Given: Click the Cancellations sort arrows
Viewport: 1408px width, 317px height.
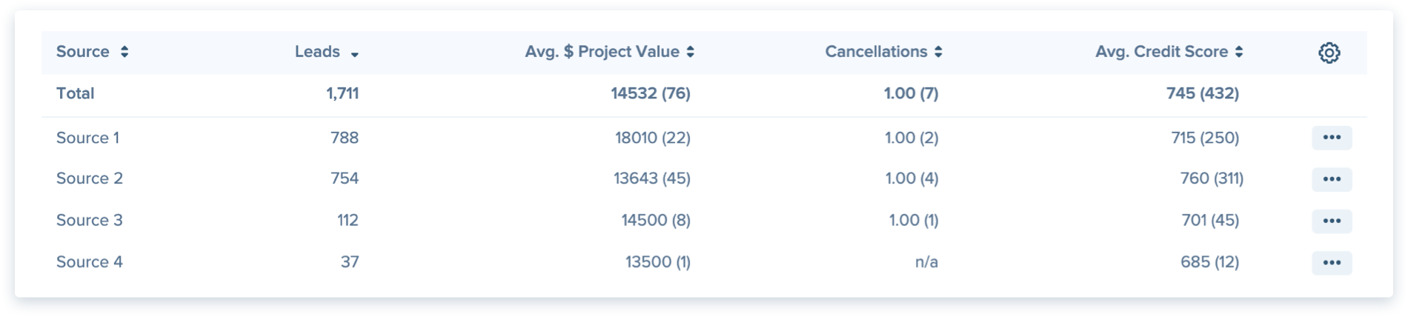Looking at the screenshot, I should (x=938, y=52).
